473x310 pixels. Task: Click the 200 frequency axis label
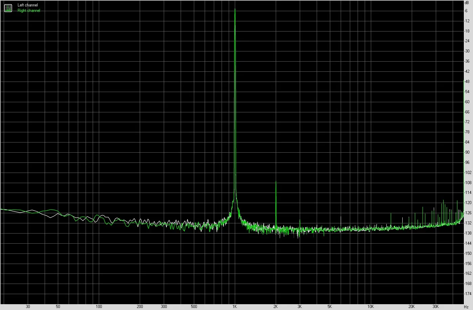tap(140, 307)
